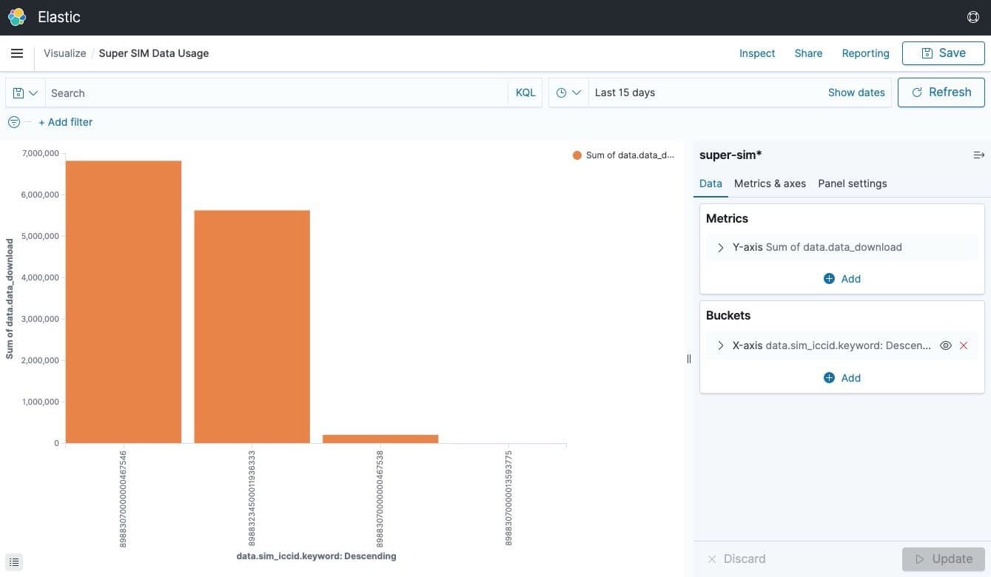The width and height of the screenshot is (991, 577).
Task: Open the help icon in header
Action: click(x=972, y=17)
